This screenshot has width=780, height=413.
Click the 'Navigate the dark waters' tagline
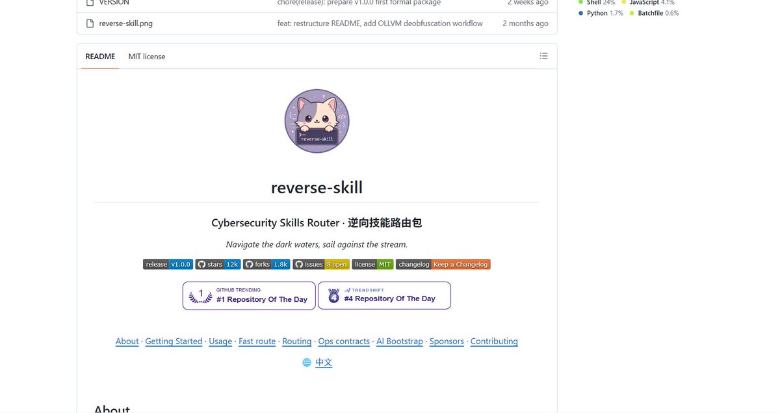[x=317, y=245]
